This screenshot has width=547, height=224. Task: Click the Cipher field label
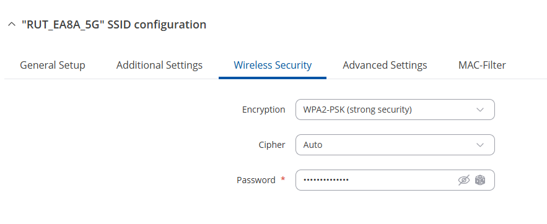click(272, 145)
